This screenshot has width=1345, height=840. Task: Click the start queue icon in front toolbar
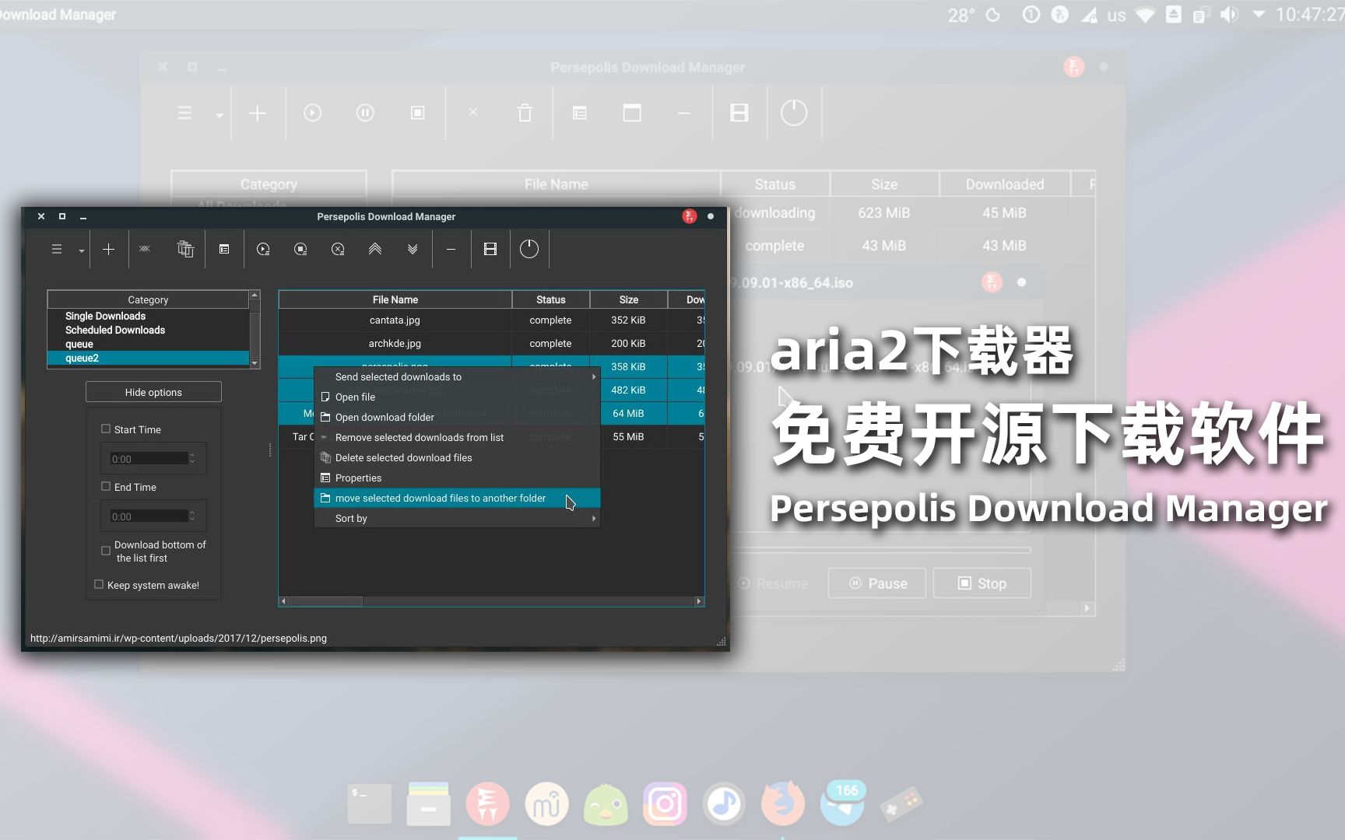point(263,249)
